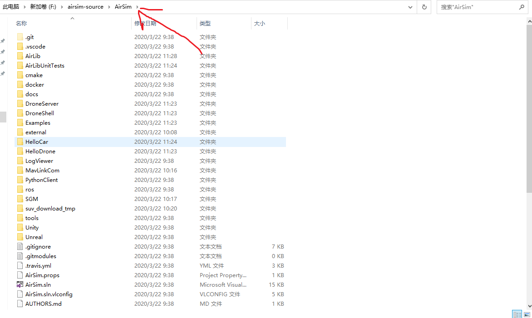Image resolution: width=532 pixels, height=318 pixels.
Task: Sort by 类型 column header
Action: (x=205, y=24)
